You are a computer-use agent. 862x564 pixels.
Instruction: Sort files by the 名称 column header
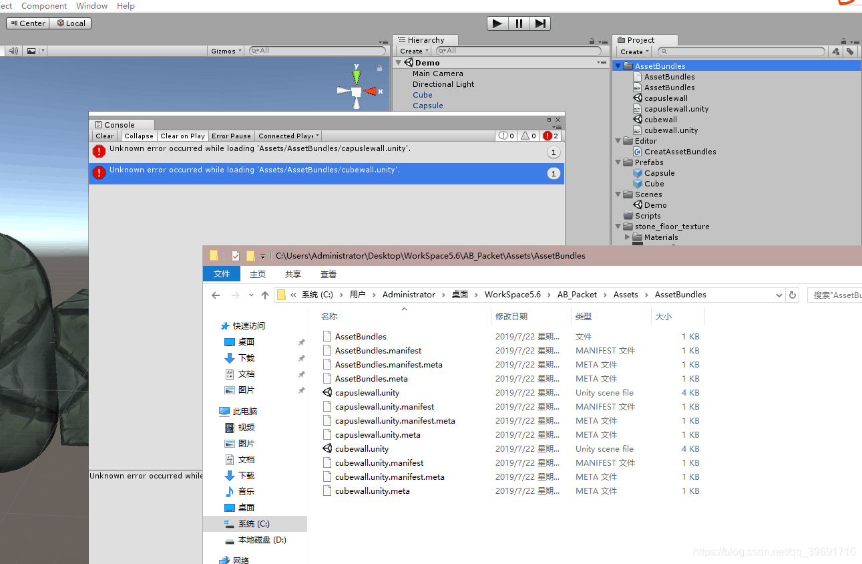329,317
